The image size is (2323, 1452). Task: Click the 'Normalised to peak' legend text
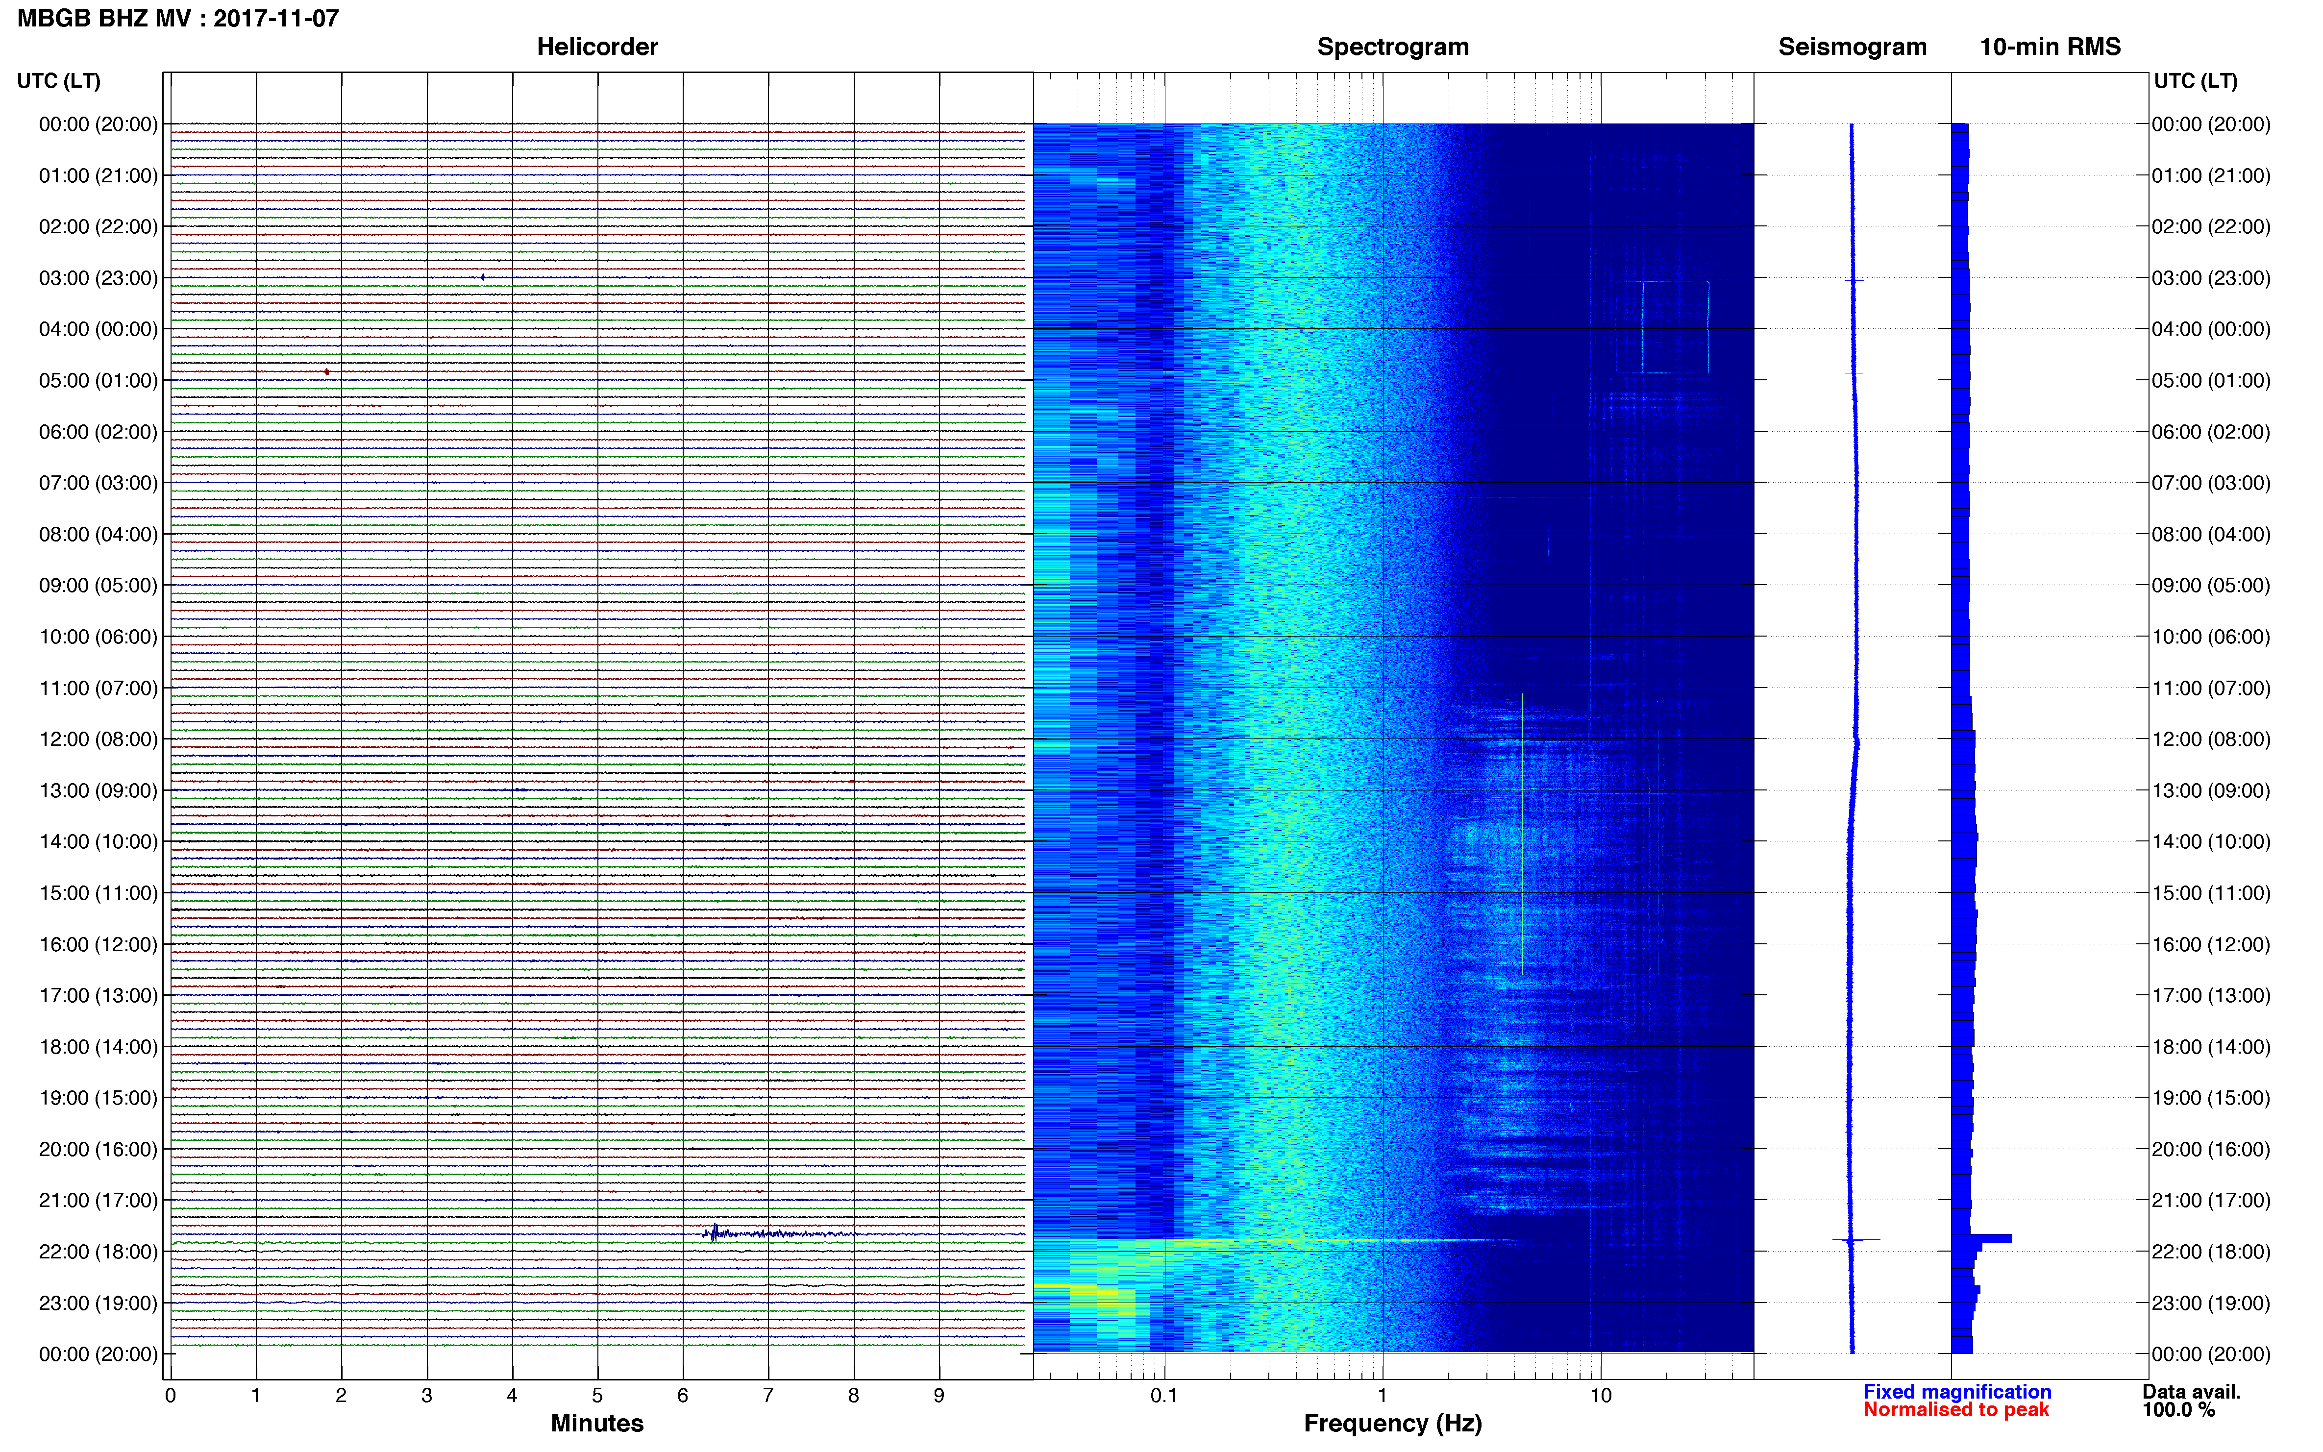(x=1955, y=1410)
